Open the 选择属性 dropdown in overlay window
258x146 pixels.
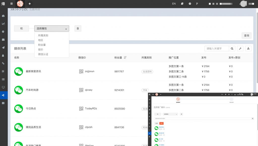(170, 114)
